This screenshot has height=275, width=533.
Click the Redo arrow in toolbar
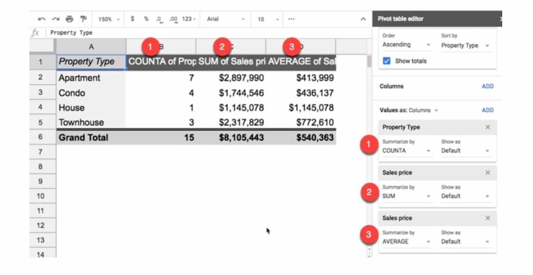(x=56, y=19)
